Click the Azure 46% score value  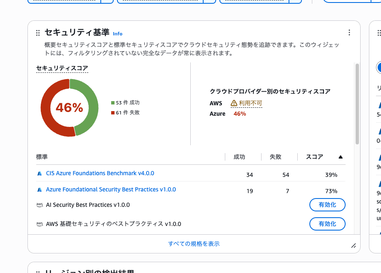pyautogui.click(x=239, y=114)
